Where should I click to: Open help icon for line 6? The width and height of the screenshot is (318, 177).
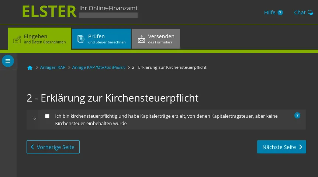click(297, 116)
